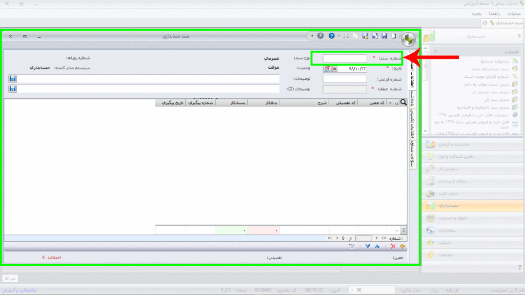The width and height of the screenshot is (525, 295).
Task: Click the میز کار button at the bottom left
Action: pyautogui.click(x=10, y=278)
